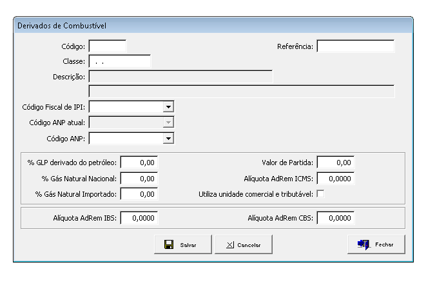Screen dimensions: 426x287
Task: Click the Alíquota AdRem IBS field
Action: click(139, 219)
